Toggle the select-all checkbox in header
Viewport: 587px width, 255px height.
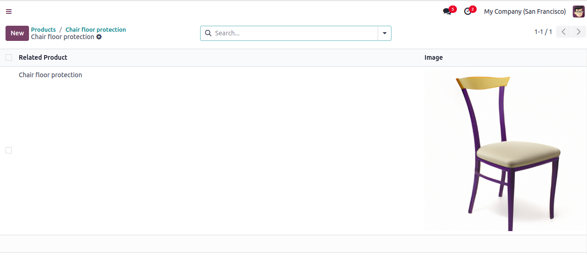click(9, 57)
